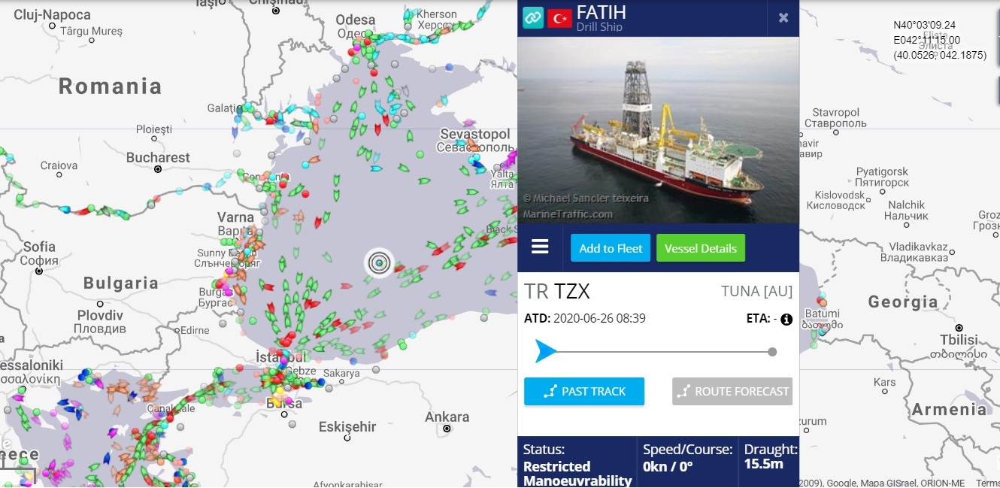
Task: Click the ETA info icon
Action: pos(786,319)
